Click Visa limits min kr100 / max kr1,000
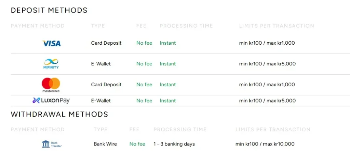Image resolution: width=350 pixels, height=151 pixels. click(267, 43)
